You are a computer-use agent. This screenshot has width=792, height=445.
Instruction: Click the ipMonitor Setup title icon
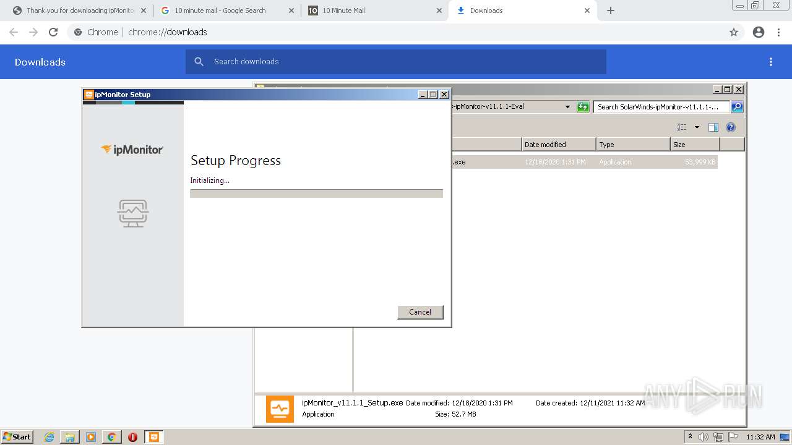89,95
